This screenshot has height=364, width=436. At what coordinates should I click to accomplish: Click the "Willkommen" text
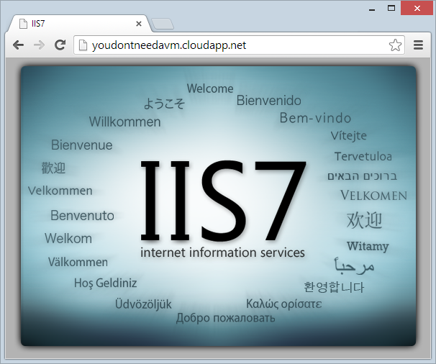[125, 122]
